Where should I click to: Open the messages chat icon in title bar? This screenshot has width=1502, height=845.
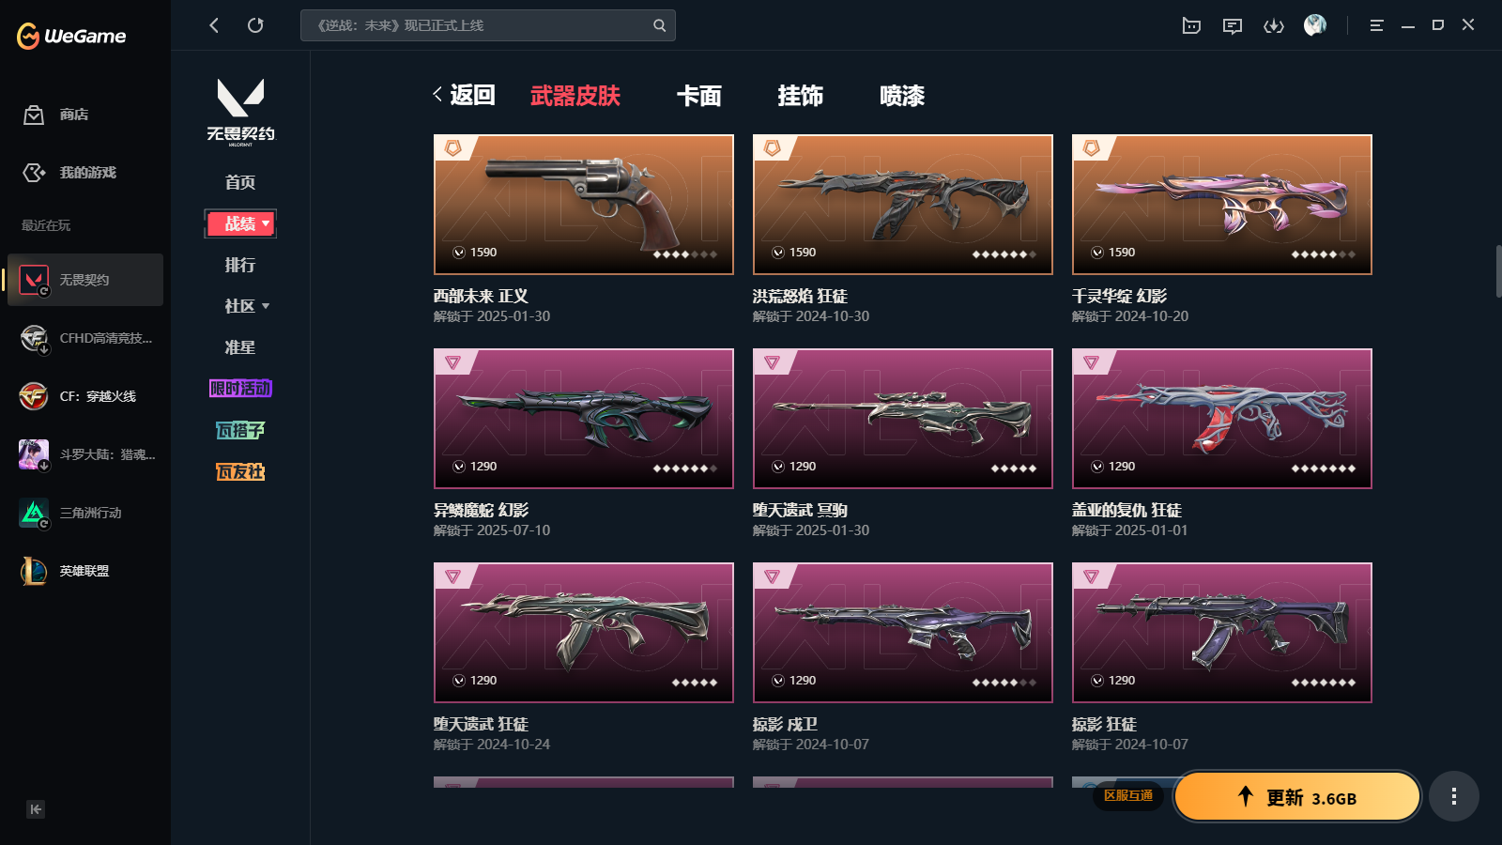pos(1233,26)
